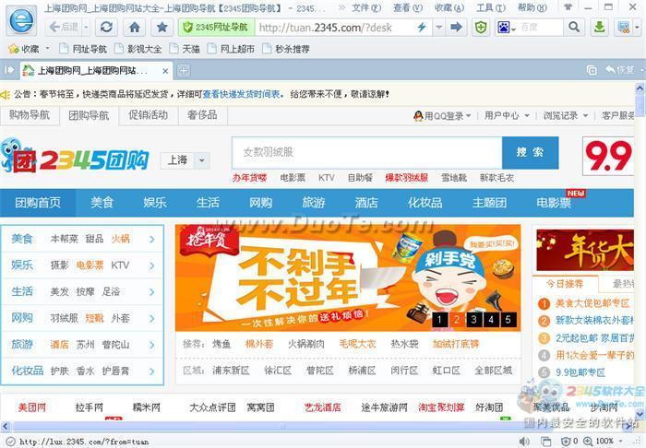Show banner slide number 3
This screenshot has width=646, height=448.
(x=473, y=319)
